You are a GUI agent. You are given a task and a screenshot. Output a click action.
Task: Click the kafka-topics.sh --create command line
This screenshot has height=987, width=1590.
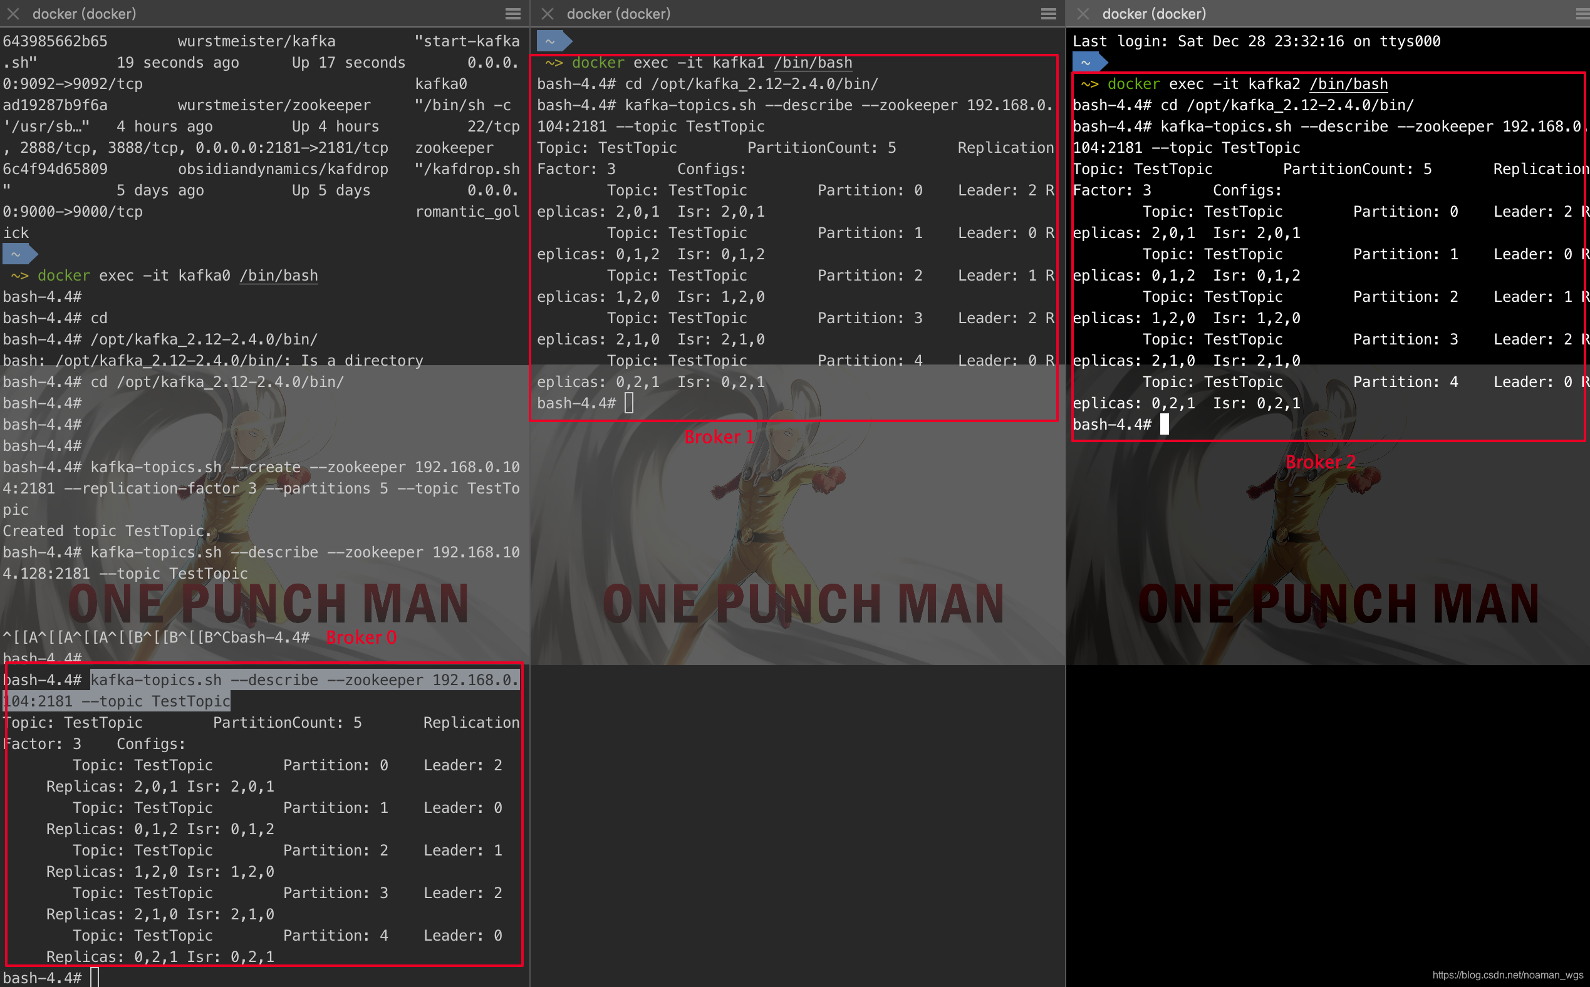coord(261,488)
